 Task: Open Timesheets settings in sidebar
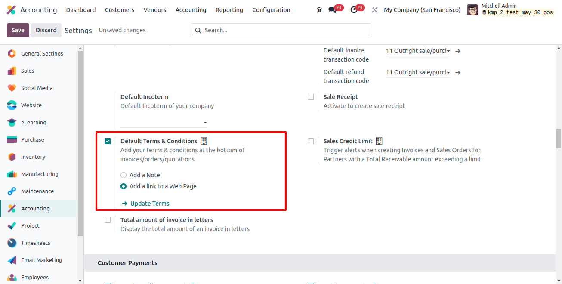pyautogui.click(x=39, y=243)
